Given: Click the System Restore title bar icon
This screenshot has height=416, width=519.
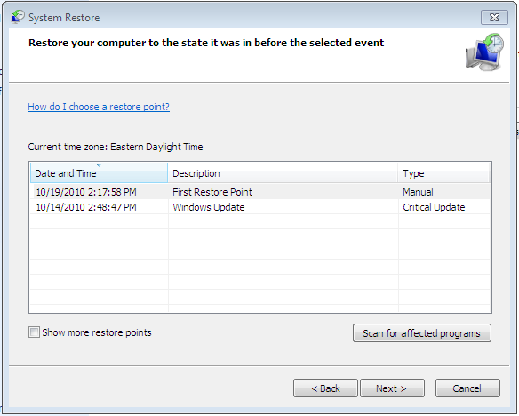Looking at the screenshot, I should tap(18, 17).
